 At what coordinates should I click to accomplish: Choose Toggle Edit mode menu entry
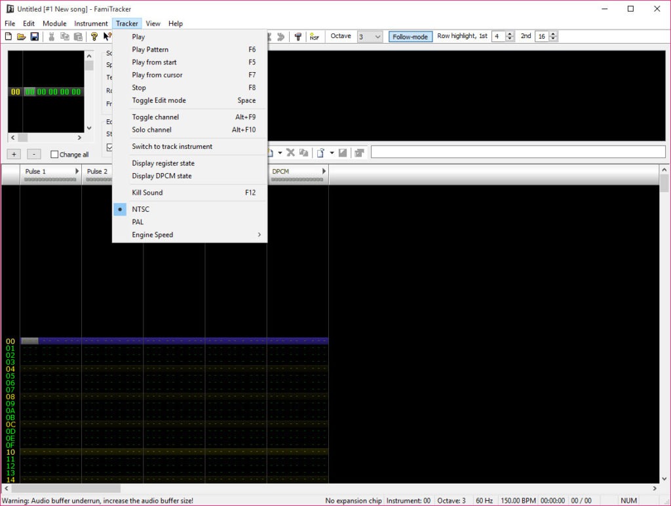tap(189, 100)
